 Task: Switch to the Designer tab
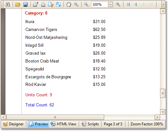13,124
